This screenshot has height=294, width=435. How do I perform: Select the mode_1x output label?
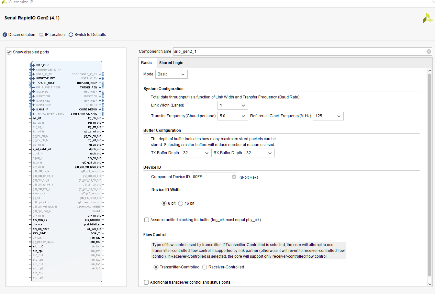[x=96, y=233]
